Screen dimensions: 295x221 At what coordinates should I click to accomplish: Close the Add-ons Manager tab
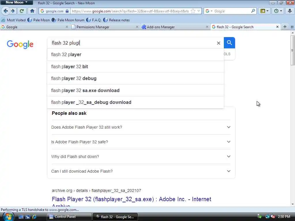coord(207,27)
